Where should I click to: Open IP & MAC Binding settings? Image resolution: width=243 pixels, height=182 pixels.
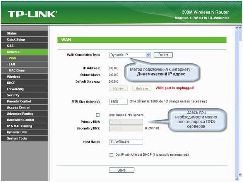pos(24,126)
